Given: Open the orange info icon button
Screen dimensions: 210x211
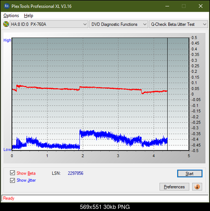Looking at the screenshot, I should click(197, 187).
